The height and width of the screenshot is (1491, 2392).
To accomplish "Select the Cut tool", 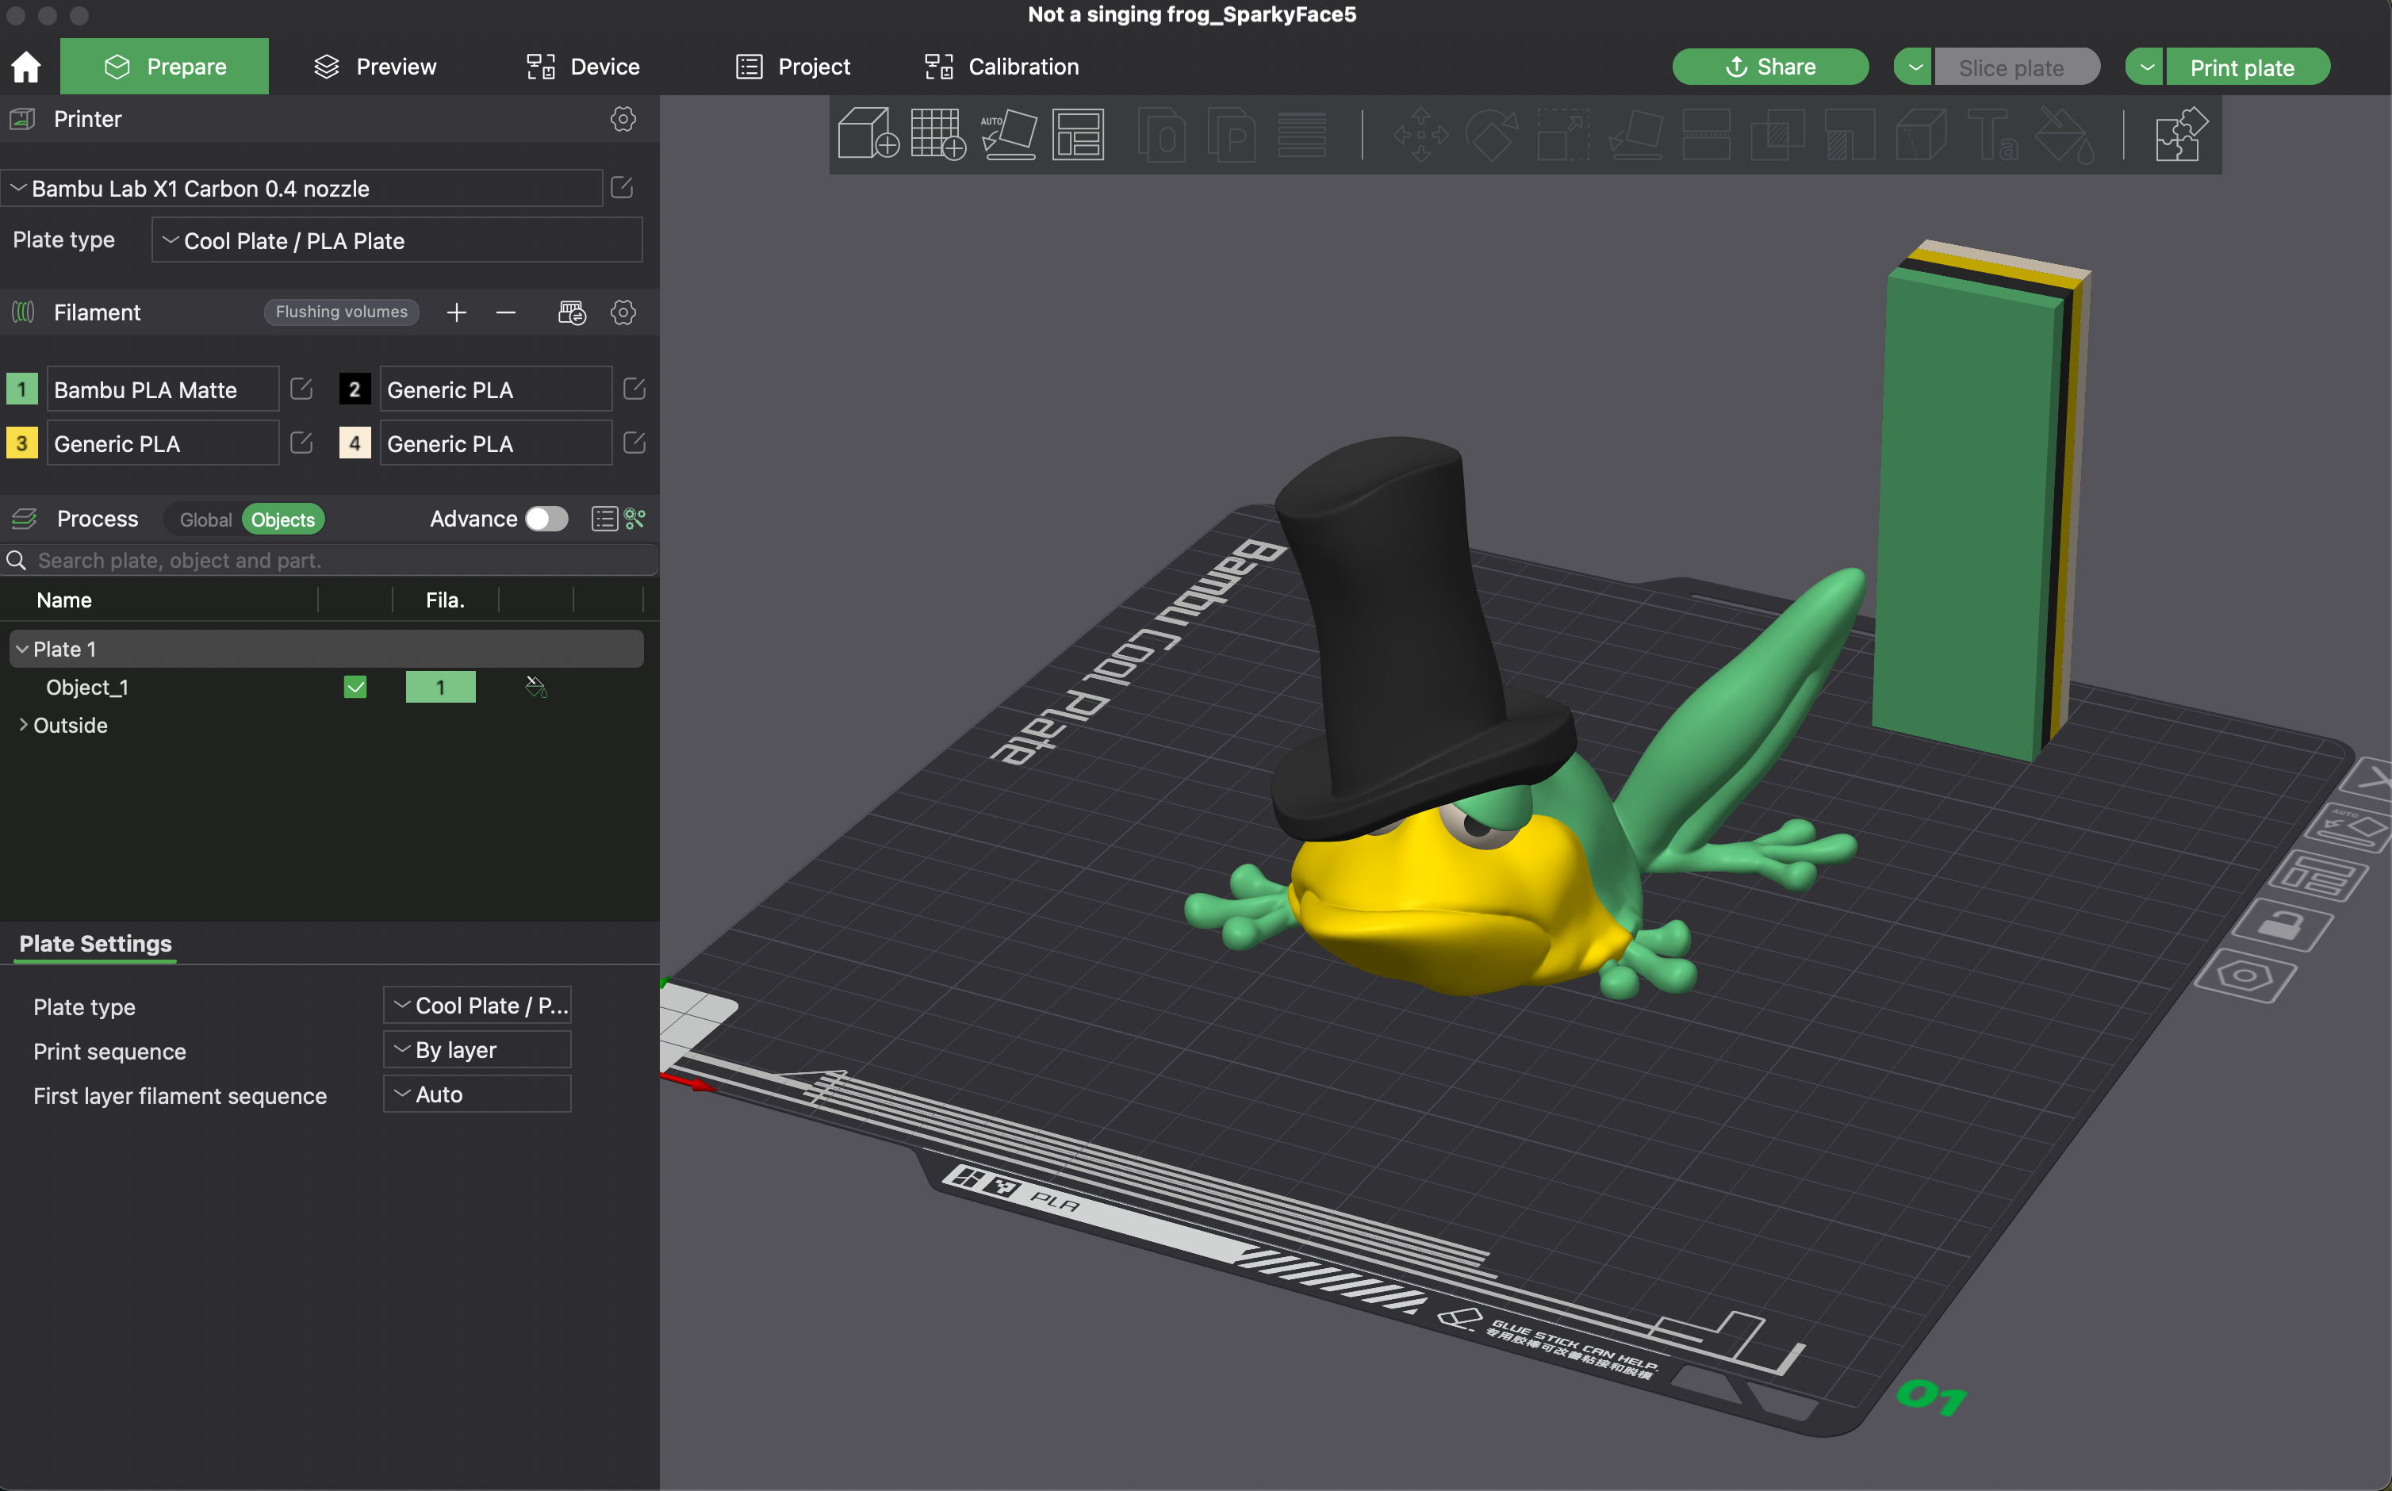I will [x=1706, y=134].
